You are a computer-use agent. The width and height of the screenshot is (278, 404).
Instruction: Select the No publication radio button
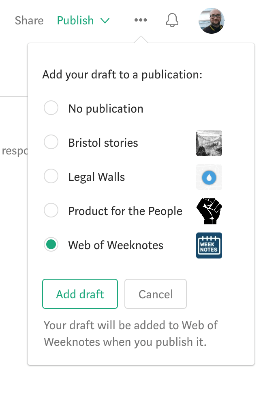click(51, 109)
